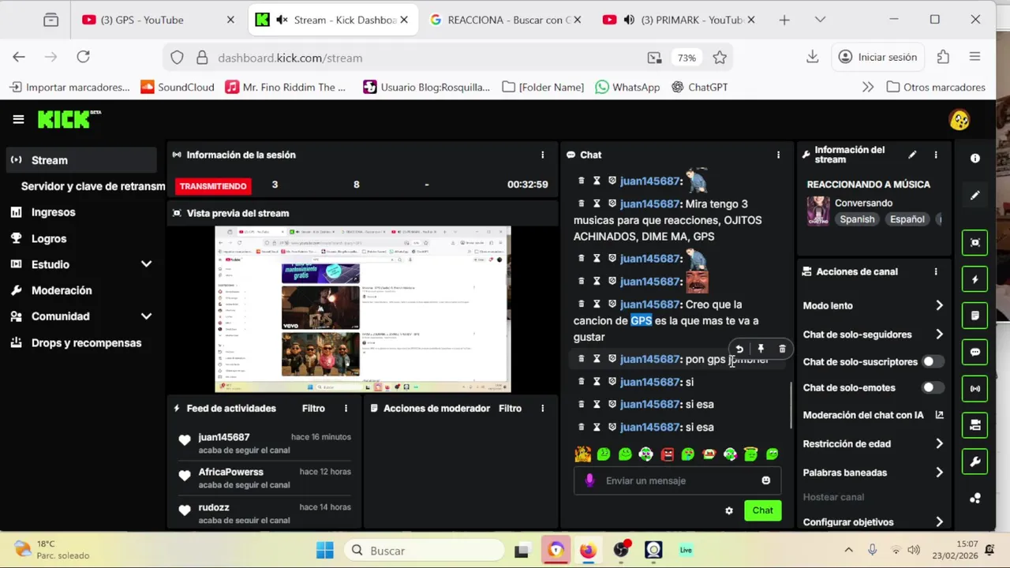Open the user avatar menu in Kick header

point(959,120)
